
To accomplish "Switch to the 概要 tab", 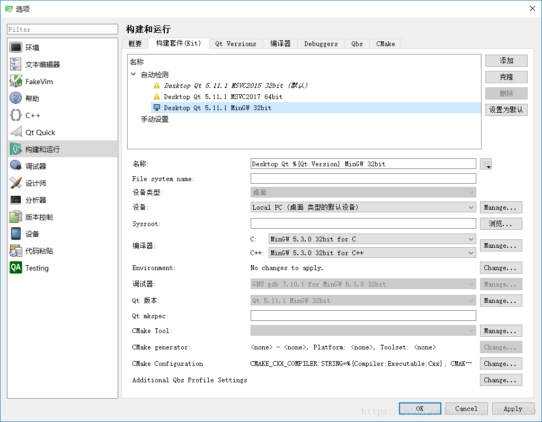I will coord(135,44).
